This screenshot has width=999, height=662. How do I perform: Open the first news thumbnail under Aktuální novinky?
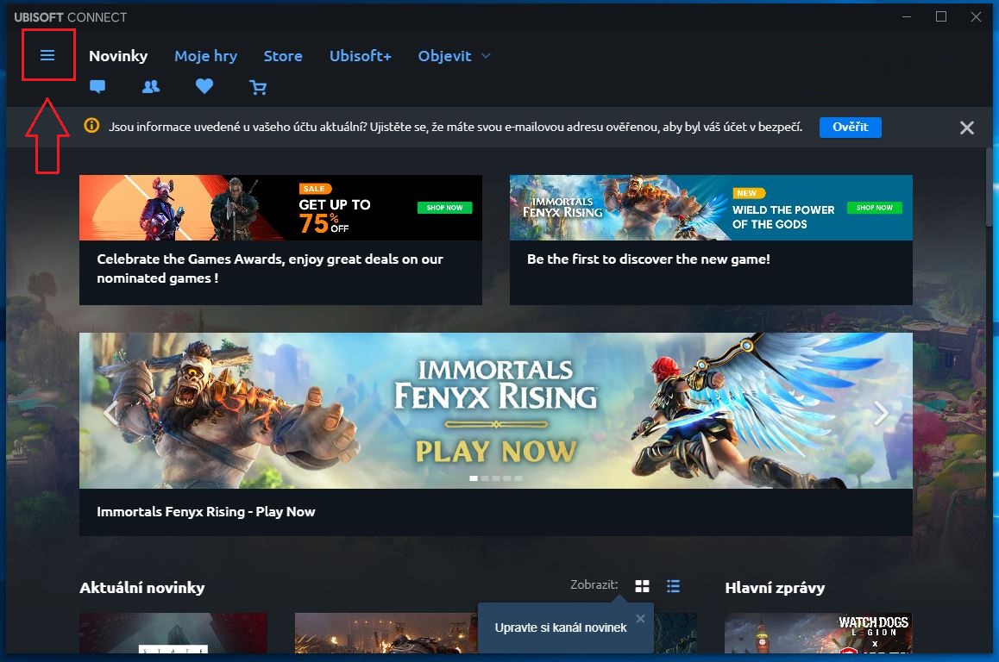[173, 633]
